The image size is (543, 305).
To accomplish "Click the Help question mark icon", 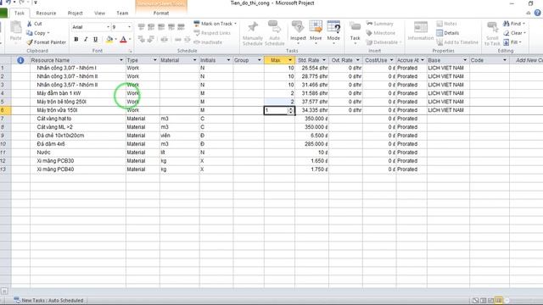I will pos(537,14).
